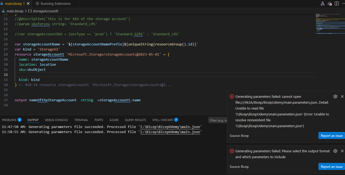This screenshot has width=345, height=175.
Task: Switch to the Running Extensions tab
Action: 55,4
